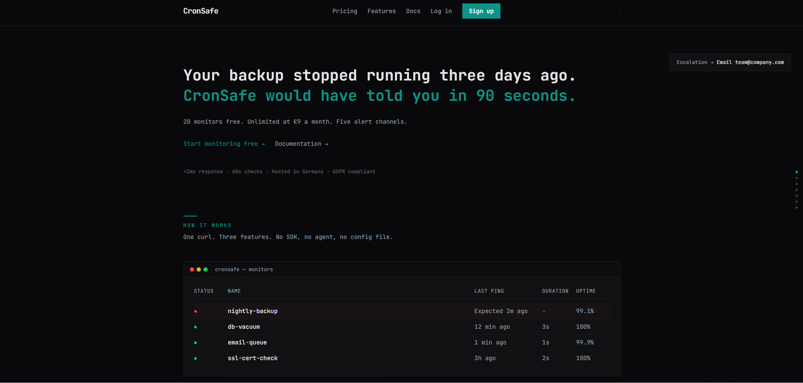
Task: Open the Documentation arrow link
Action: [301, 144]
